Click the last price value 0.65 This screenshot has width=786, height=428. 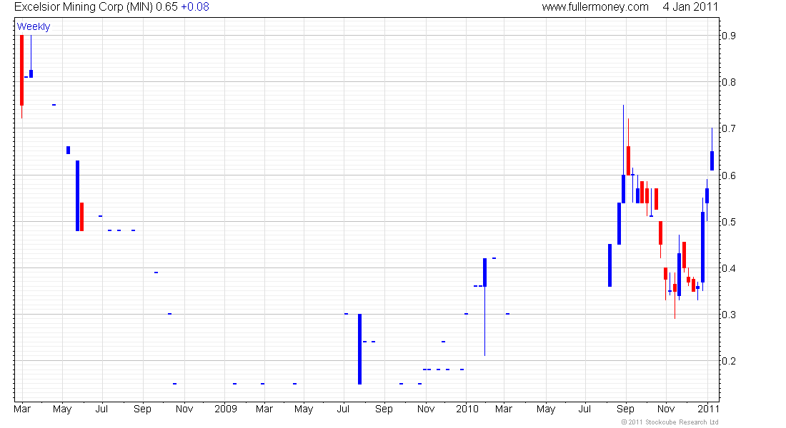tap(166, 7)
